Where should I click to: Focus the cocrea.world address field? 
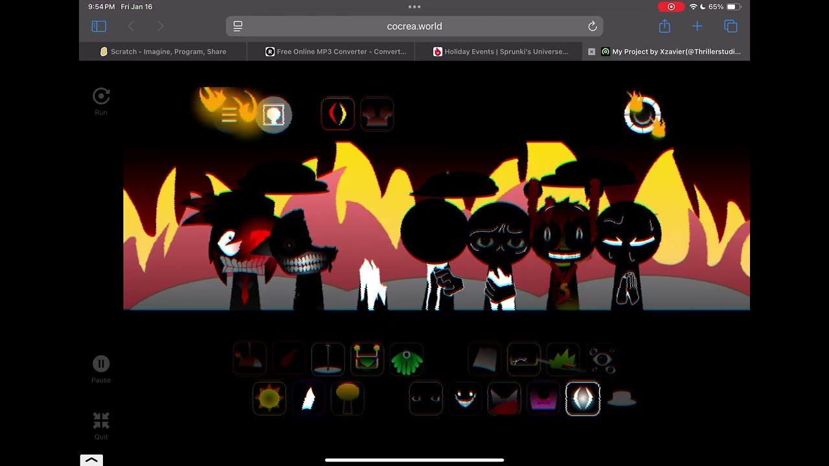[x=414, y=26]
